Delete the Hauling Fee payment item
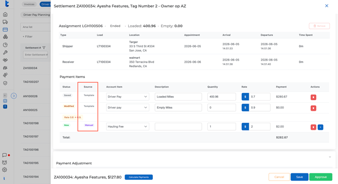 pyautogui.click(x=313, y=127)
